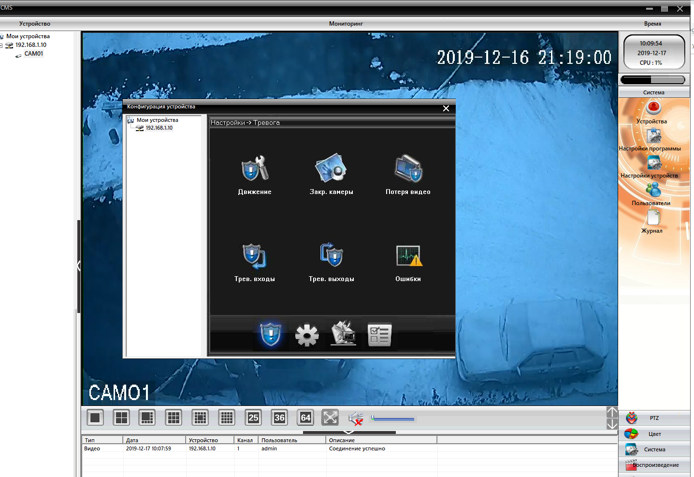The height and width of the screenshot is (477, 694).
Task: Expand the Цвет color panel
Action: pos(654,434)
